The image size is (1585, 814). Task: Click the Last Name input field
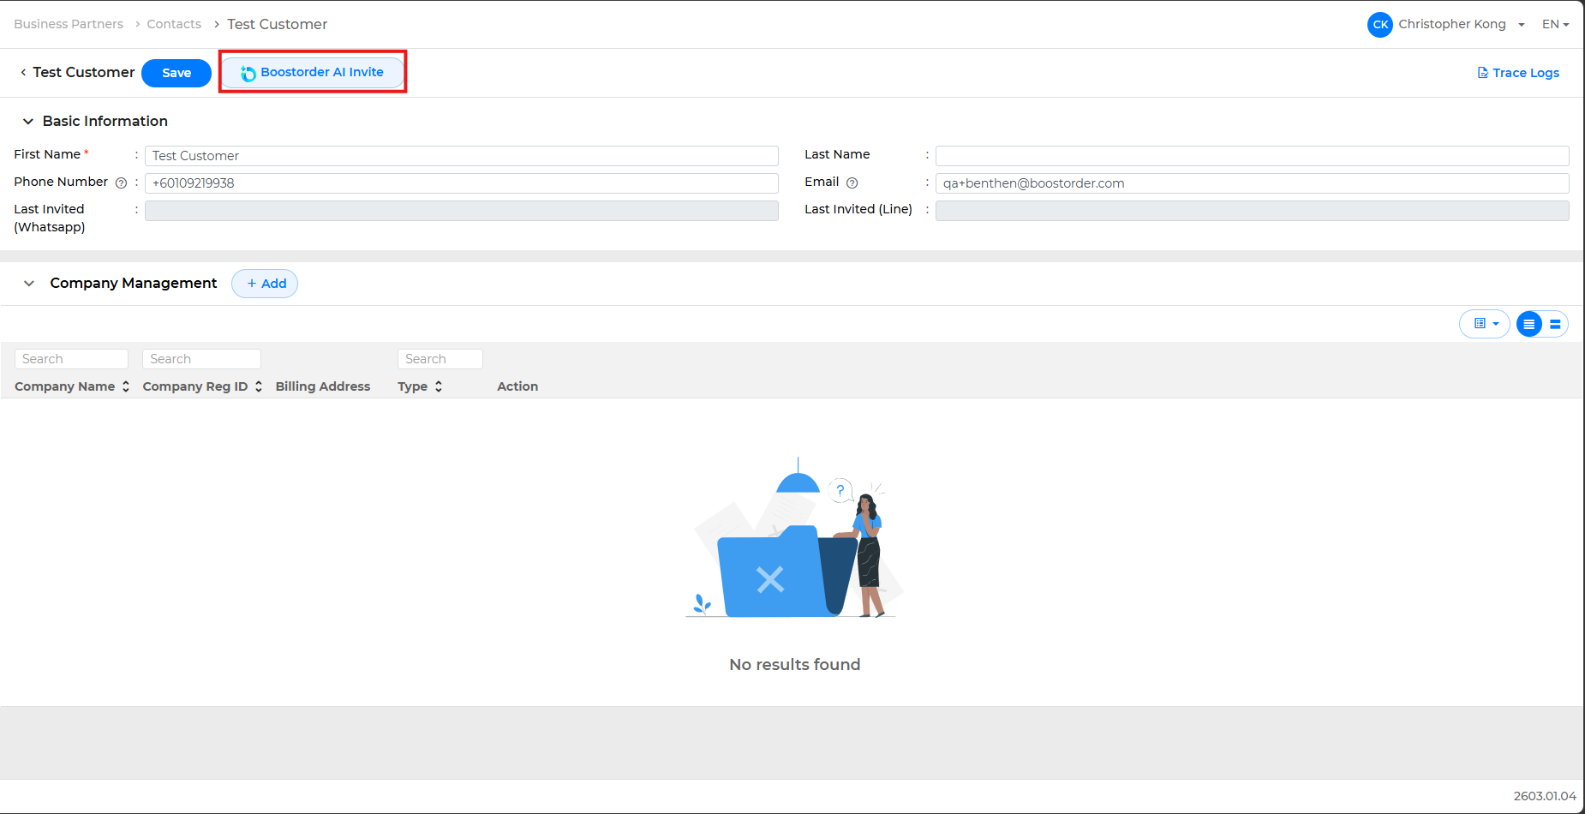pos(1252,156)
